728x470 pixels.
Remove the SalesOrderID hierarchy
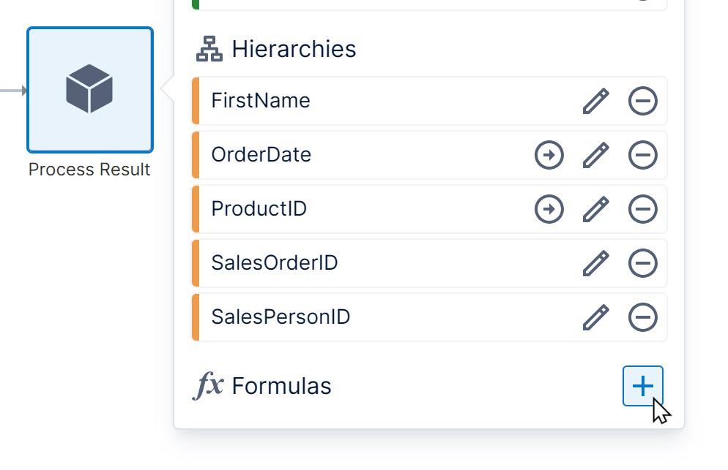coord(642,263)
